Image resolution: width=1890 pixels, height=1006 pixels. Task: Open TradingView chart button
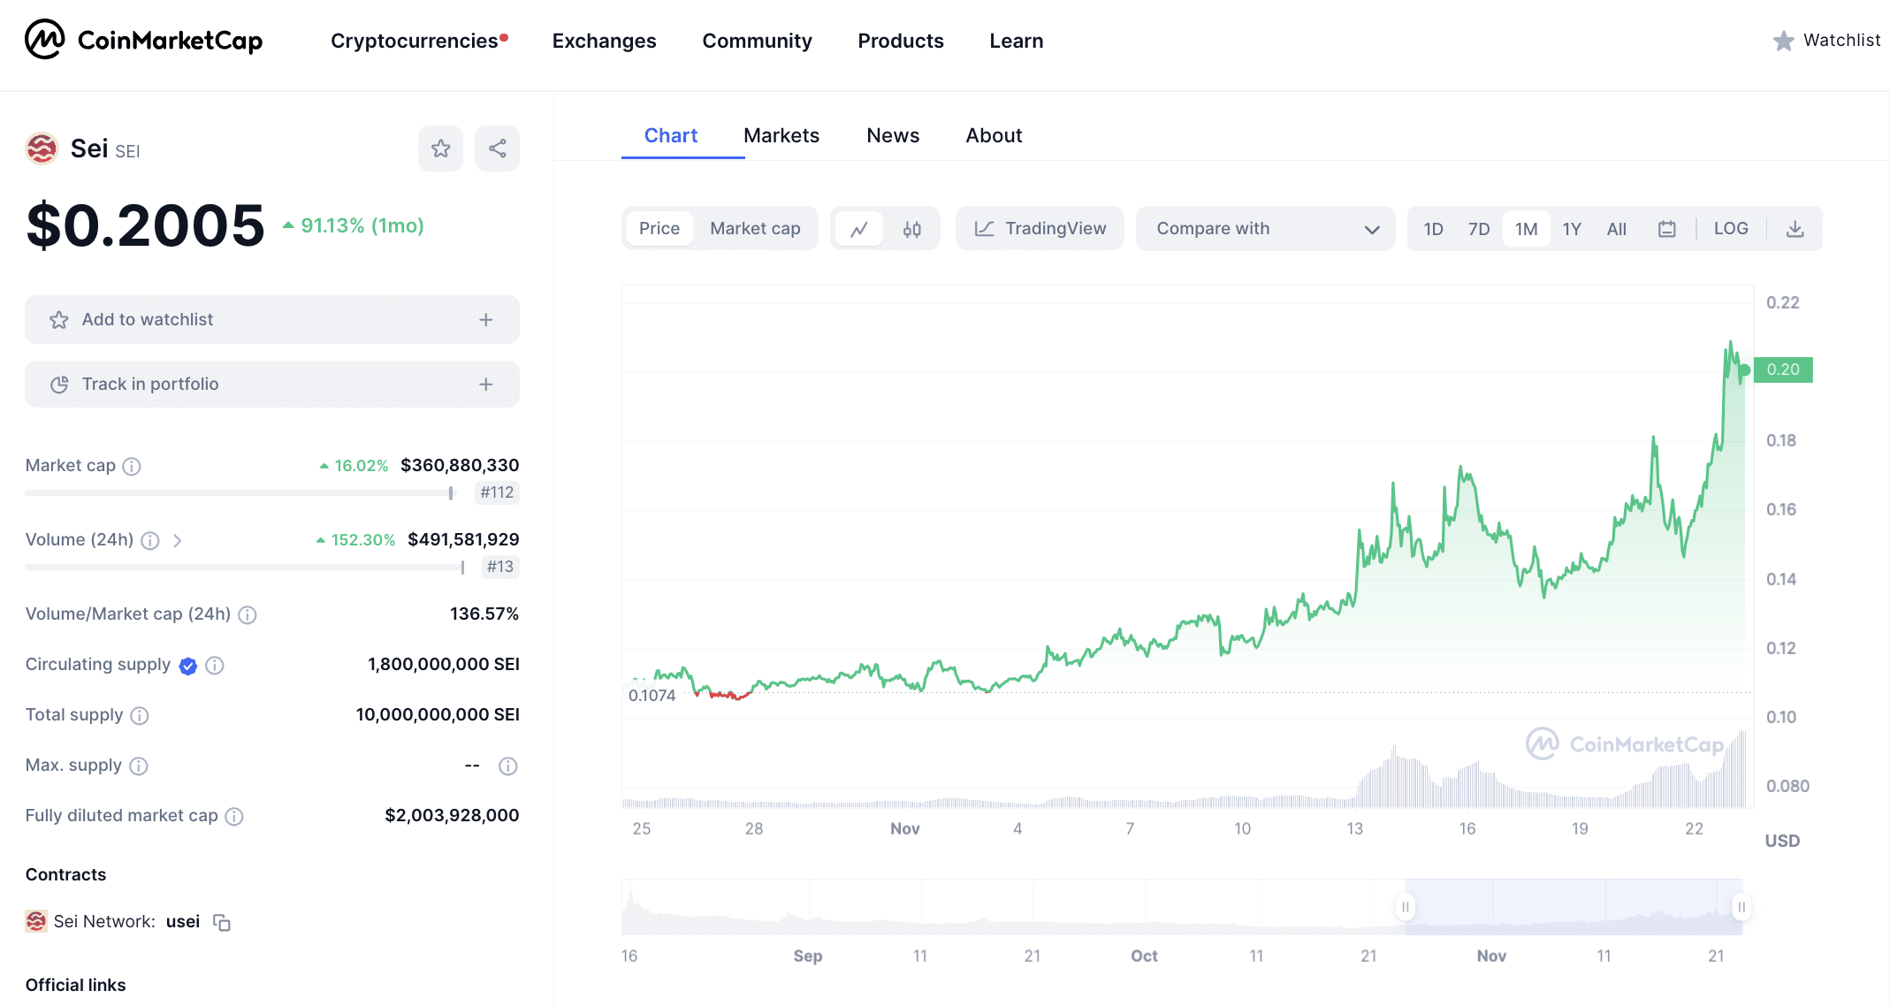1040,229
